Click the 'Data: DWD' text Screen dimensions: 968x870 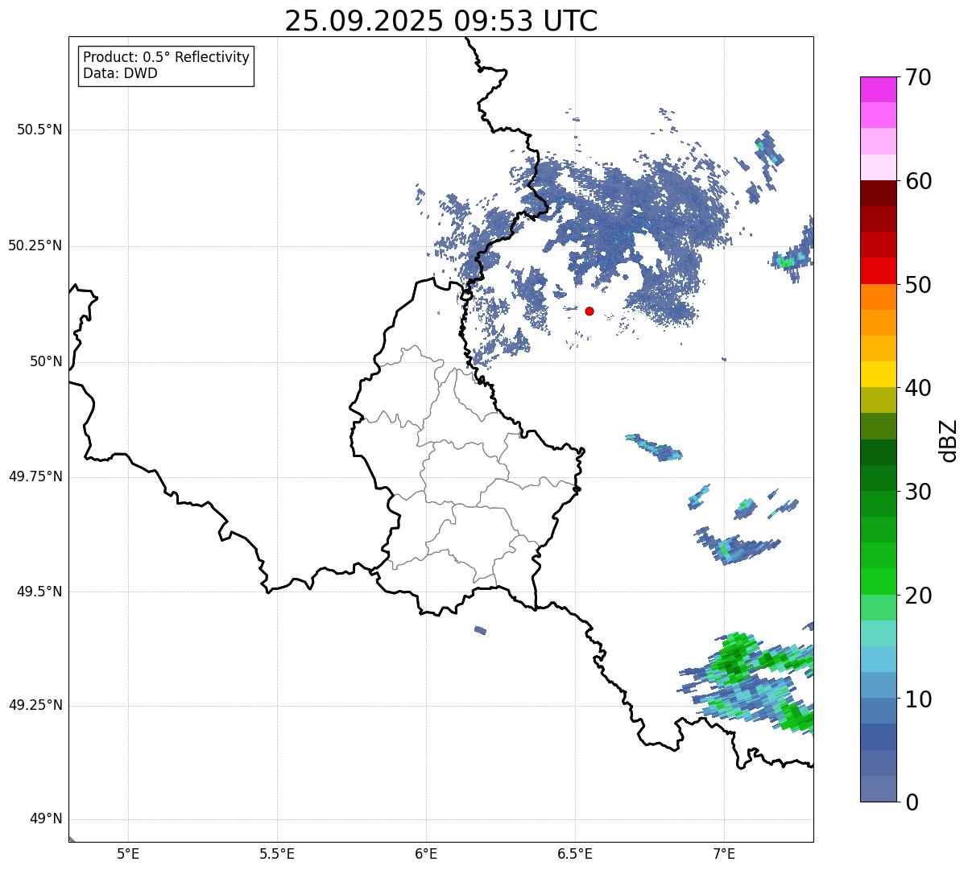121,73
